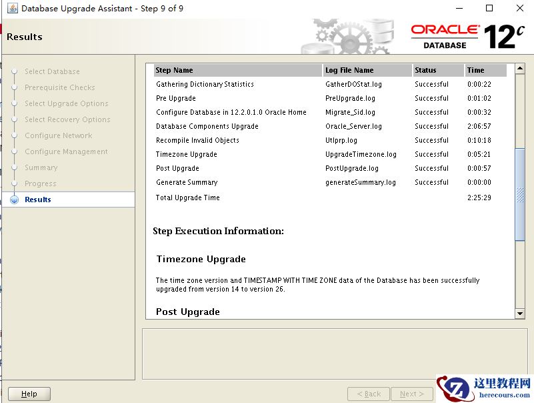This screenshot has width=534, height=403.
Task: Click the Java application icon in title bar
Action: click(13, 8)
